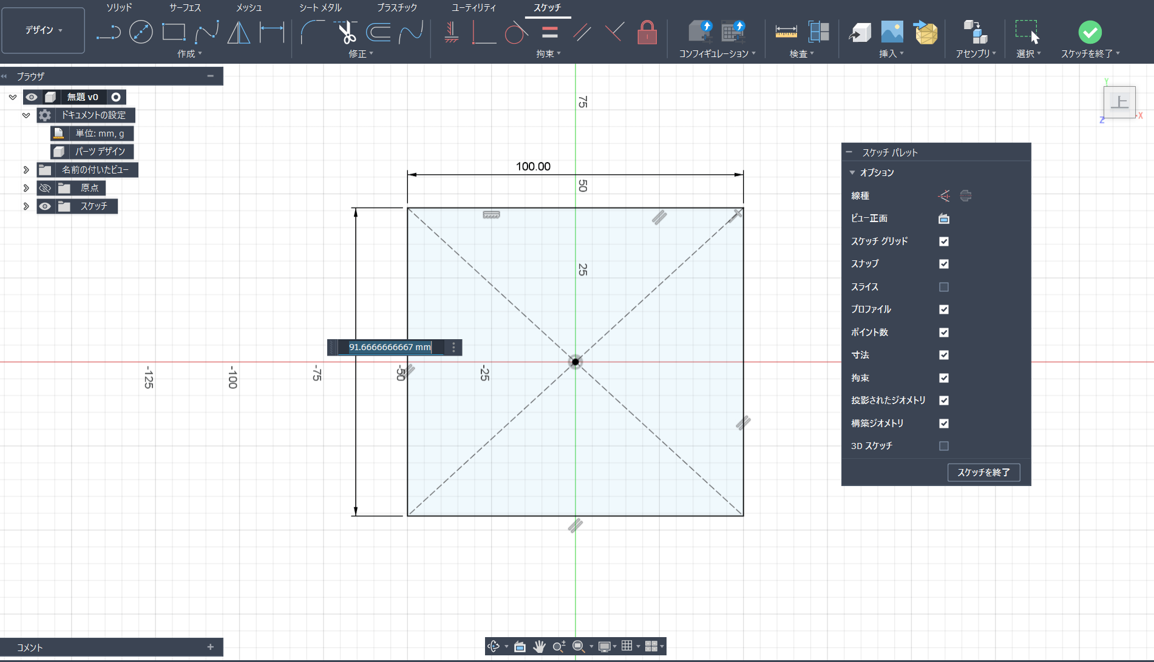
Task: Toggle the ポイント数 checkbox
Action: click(x=944, y=333)
